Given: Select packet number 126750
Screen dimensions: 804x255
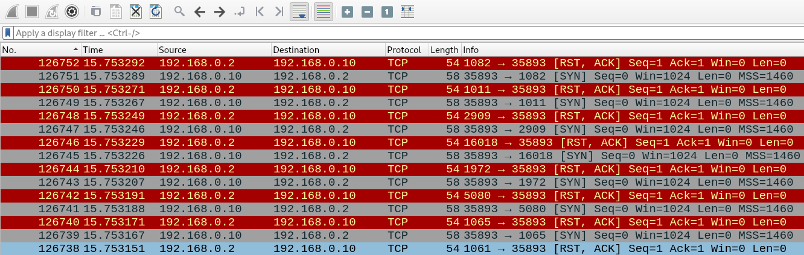Looking at the screenshot, I should (402, 89).
